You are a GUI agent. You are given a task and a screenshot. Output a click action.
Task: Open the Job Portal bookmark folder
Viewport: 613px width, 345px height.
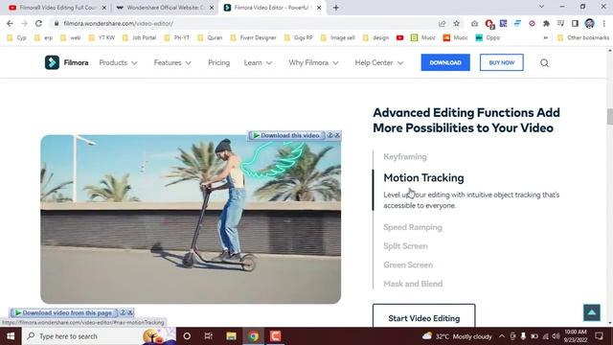coord(139,38)
